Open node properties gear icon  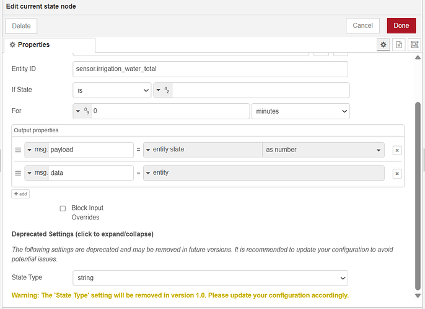(383, 44)
